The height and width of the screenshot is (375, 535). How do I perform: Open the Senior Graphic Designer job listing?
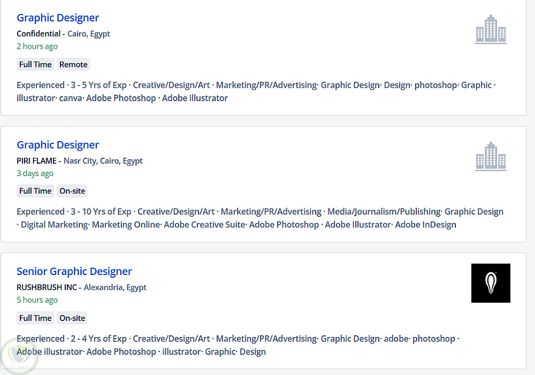pyautogui.click(x=74, y=271)
